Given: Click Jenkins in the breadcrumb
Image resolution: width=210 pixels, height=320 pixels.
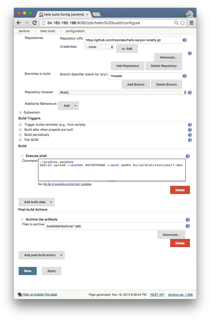Looking at the screenshot, I should click(24, 31).
